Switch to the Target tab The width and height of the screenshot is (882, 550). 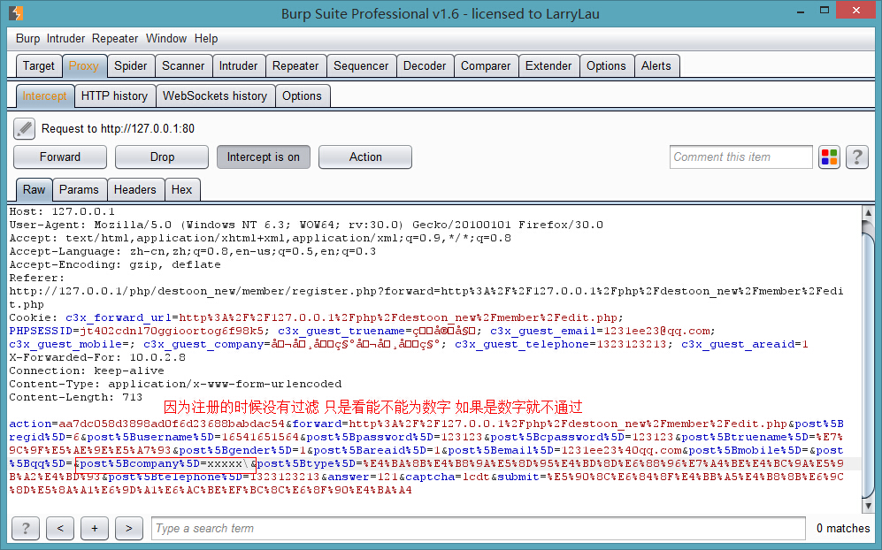[x=39, y=65]
